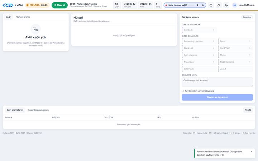The width and height of the screenshot is (258, 161).
Task: Click the 'F9' shortcut key hint
Action: coord(194,133)
